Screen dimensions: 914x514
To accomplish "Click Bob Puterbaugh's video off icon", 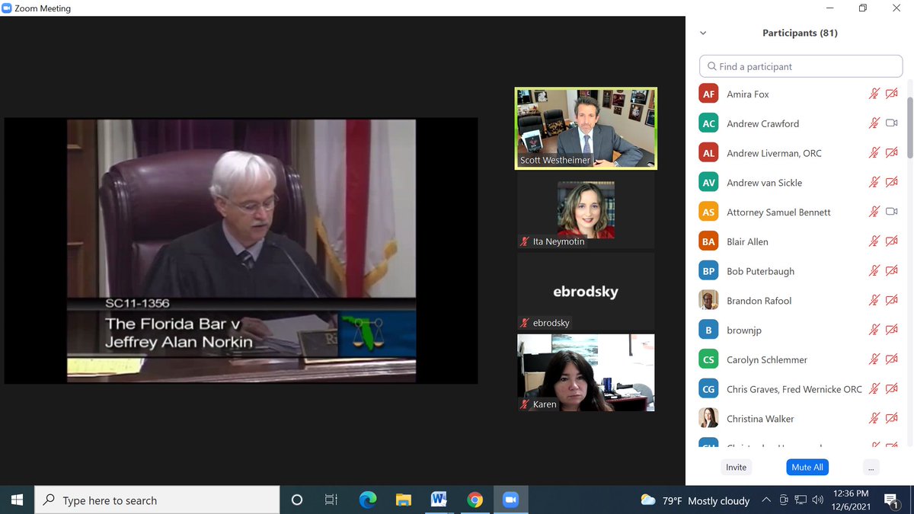I will tap(892, 271).
